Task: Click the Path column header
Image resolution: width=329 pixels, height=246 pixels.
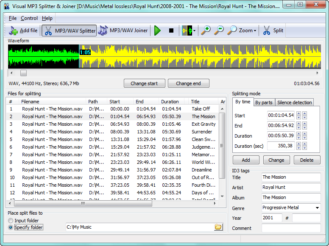Action: (x=96, y=102)
